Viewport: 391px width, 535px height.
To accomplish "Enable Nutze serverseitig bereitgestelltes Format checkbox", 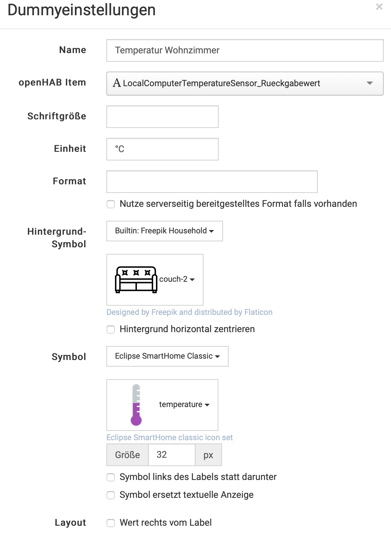I will (111, 204).
